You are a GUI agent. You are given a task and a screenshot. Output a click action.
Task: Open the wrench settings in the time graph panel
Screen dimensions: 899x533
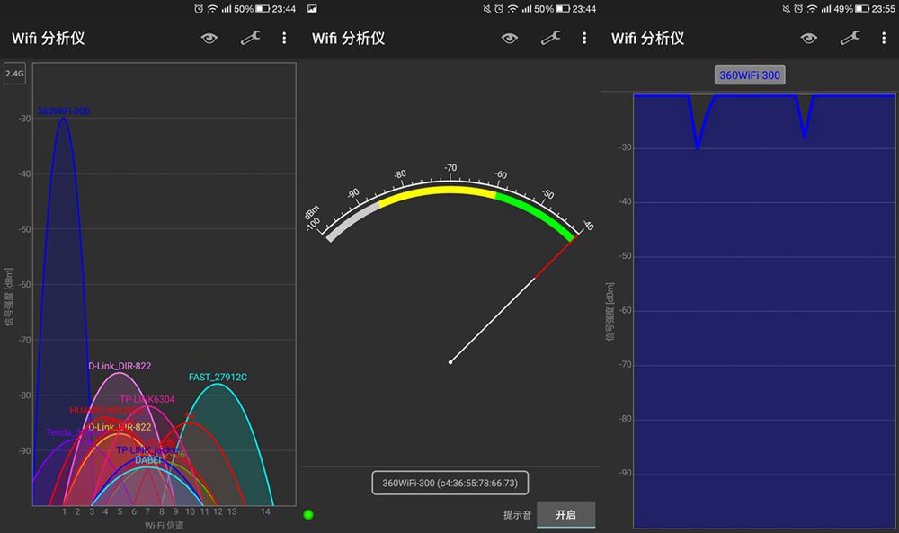click(849, 38)
